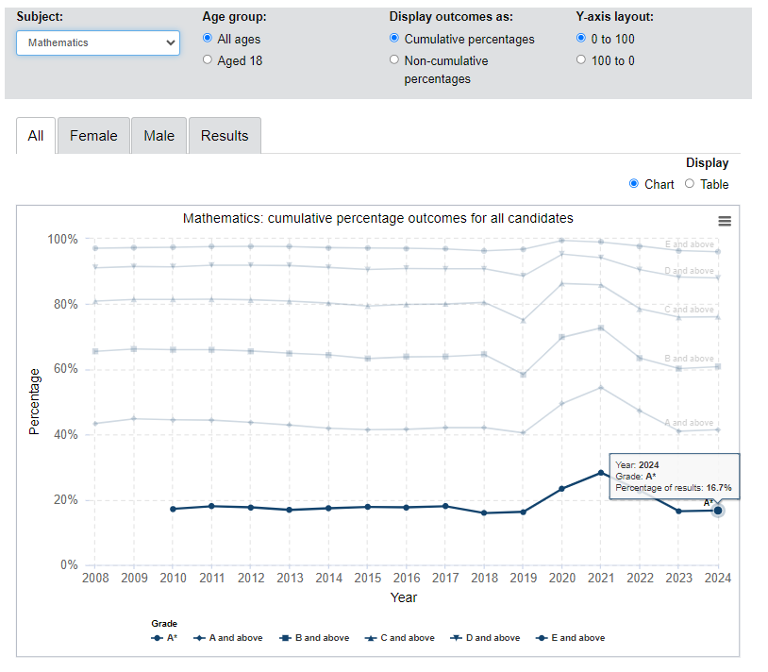Toggle the A* legend marker icon

(x=157, y=638)
